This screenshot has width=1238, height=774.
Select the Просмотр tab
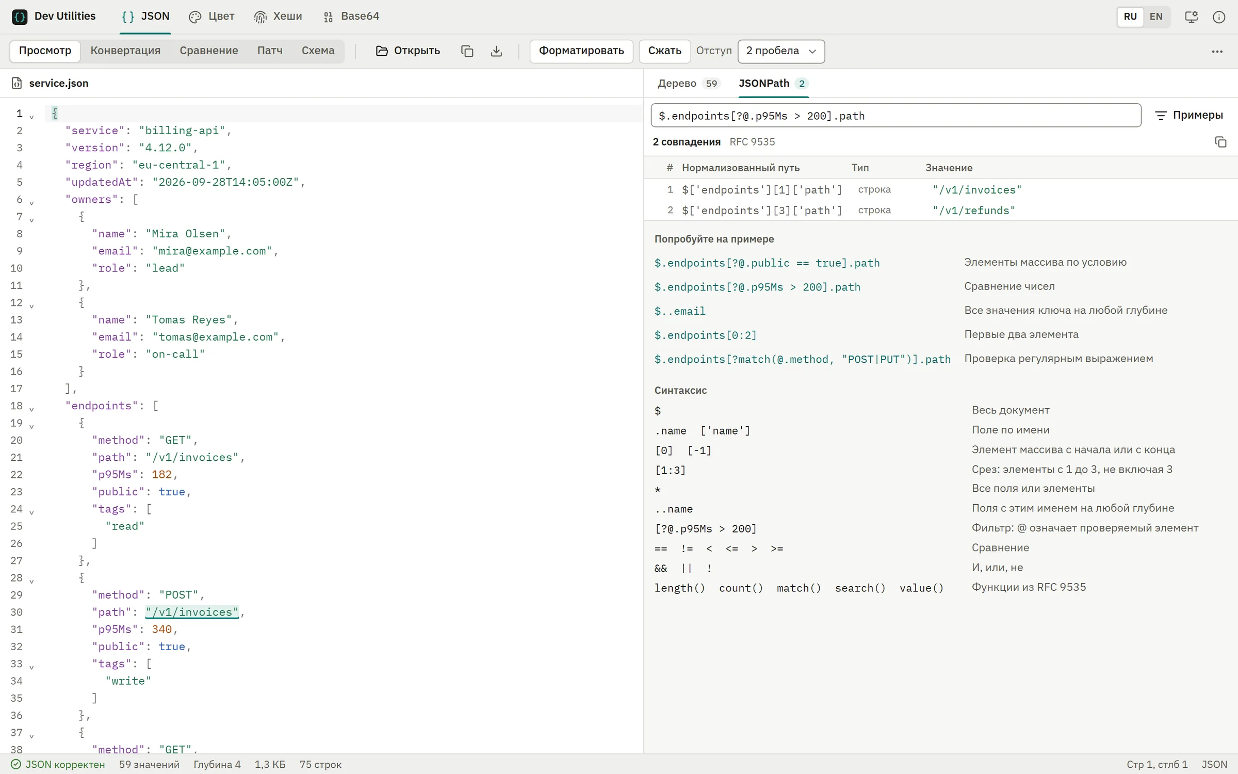[45, 51]
